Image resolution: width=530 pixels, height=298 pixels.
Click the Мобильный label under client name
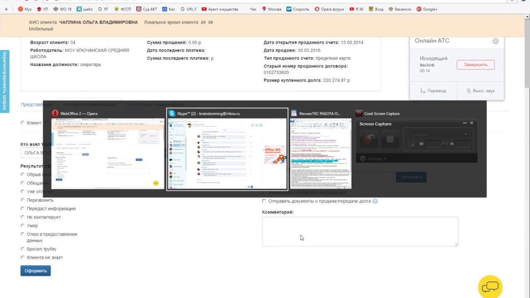tap(41, 29)
